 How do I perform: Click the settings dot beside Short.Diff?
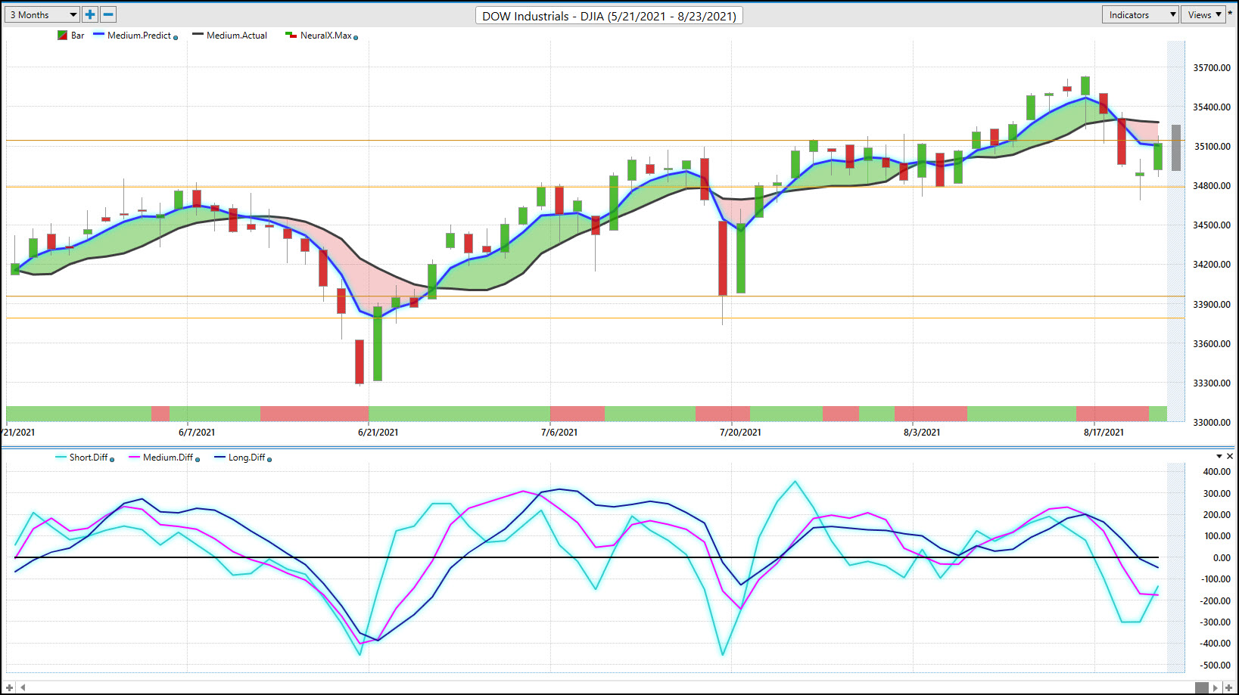tap(112, 459)
